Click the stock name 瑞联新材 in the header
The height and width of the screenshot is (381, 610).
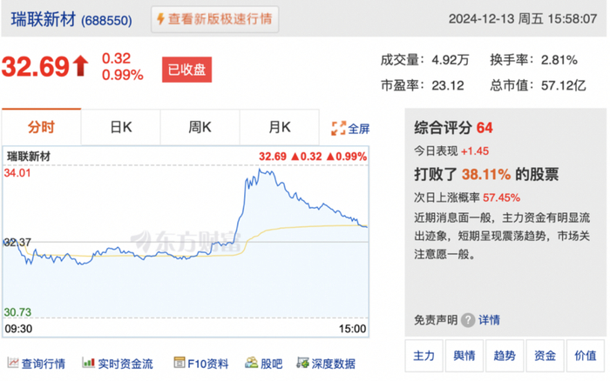[44, 19]
